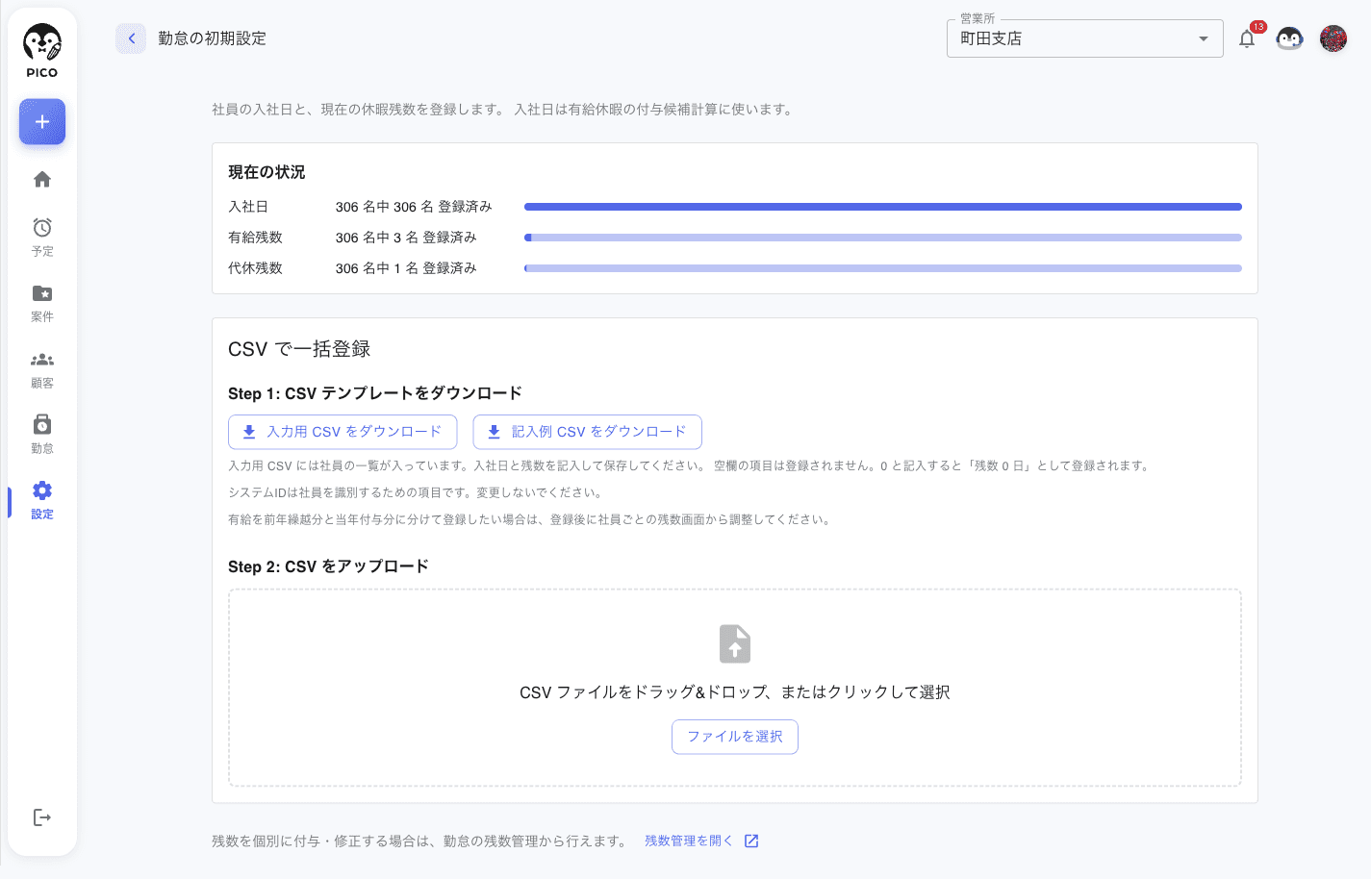
Task: Click ファイルを選択 button
Action: click(x=735, y=737)
